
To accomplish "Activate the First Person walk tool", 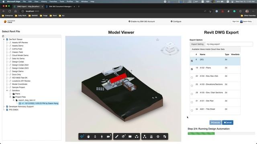I will pyautogui.click(x=102, y=136).
